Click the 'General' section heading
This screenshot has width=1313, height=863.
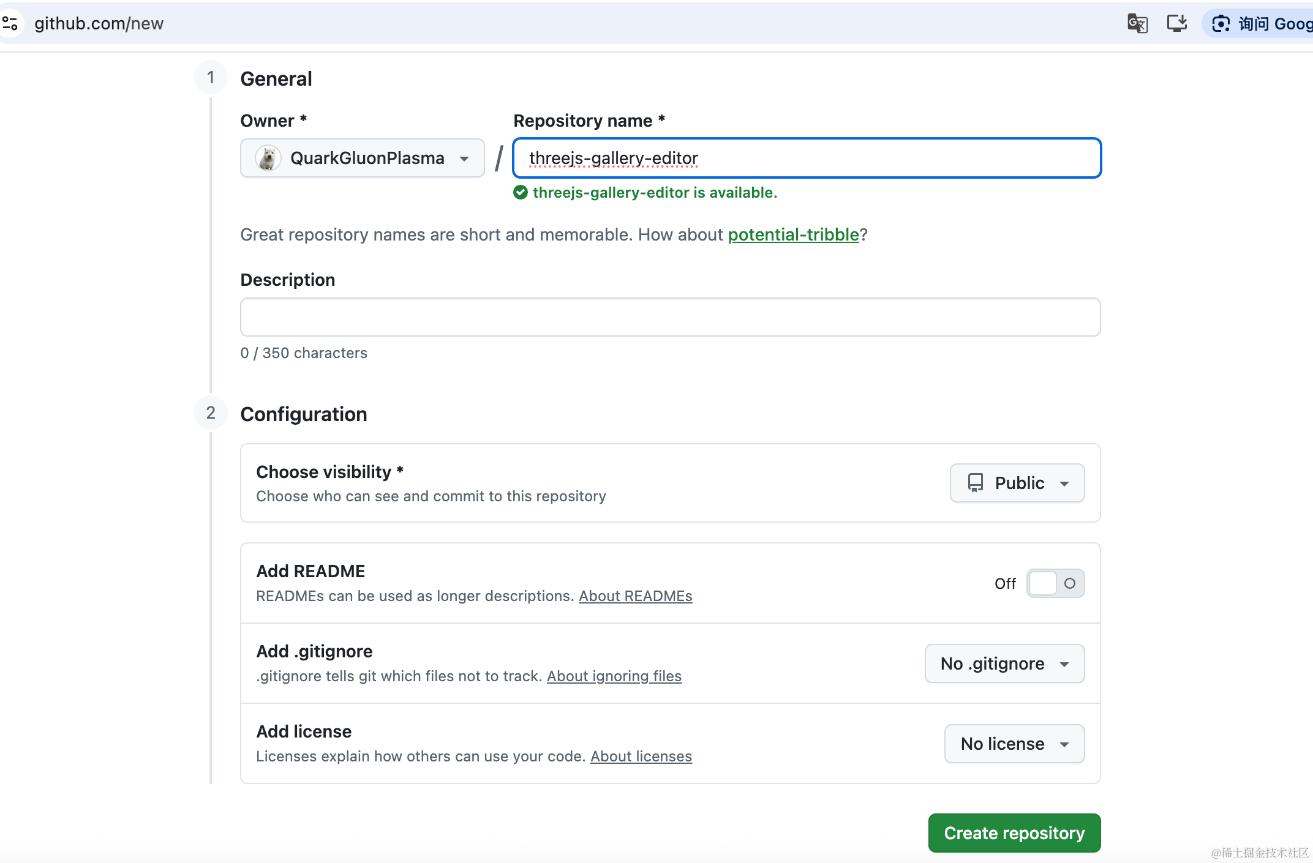point(276,79)
